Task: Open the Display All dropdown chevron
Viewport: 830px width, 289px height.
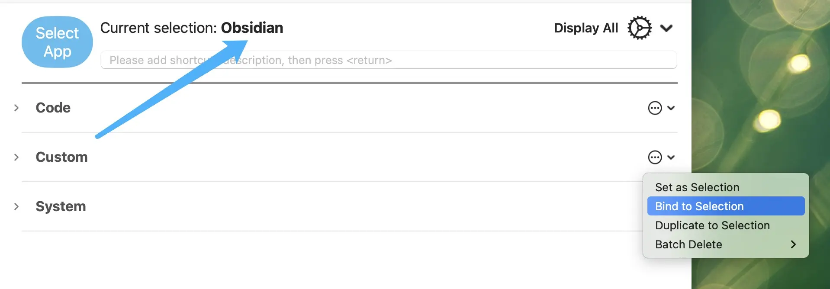Action: pyautogui.click(x=666, y=29)
